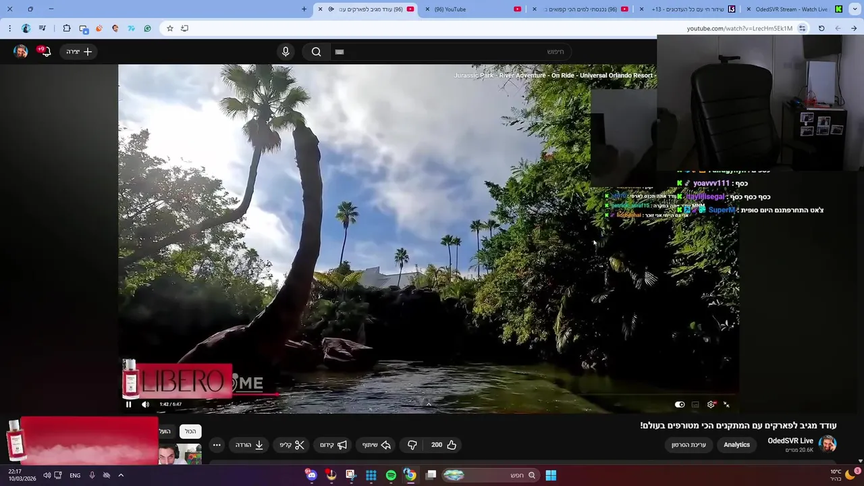864x486 pixels.
Task: Open the Chrome profile avatar
Action: pos(26,28)
